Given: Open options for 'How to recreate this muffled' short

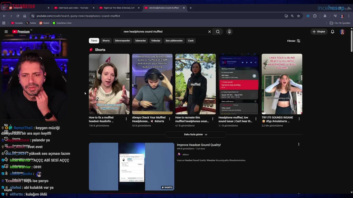Looking at the screenshot, I should (213, 119).
